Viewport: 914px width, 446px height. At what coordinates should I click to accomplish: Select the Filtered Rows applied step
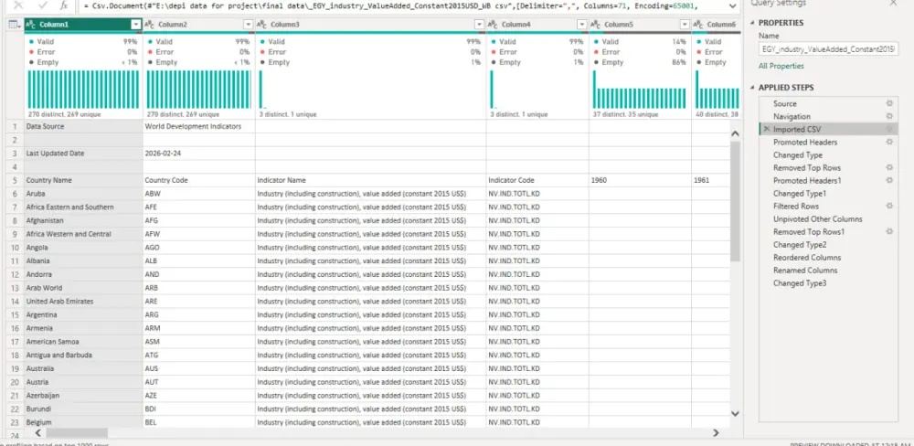point(796,206)
